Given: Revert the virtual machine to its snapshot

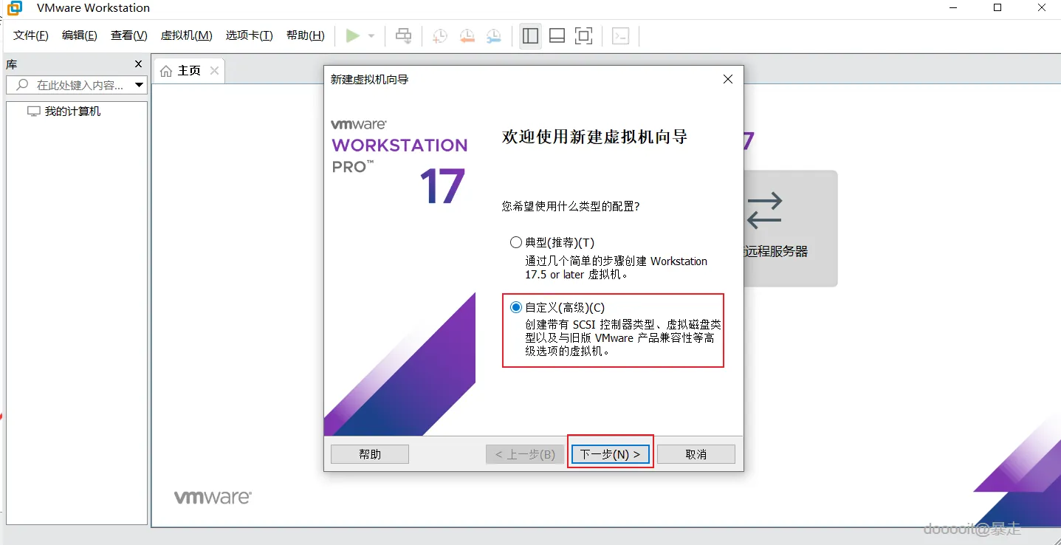Looking at the screenshot, I should click(467, 35).
